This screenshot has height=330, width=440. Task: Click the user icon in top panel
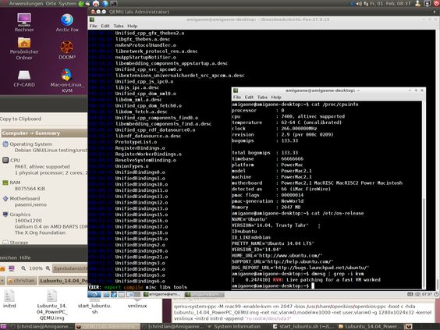tap(418, 3)
